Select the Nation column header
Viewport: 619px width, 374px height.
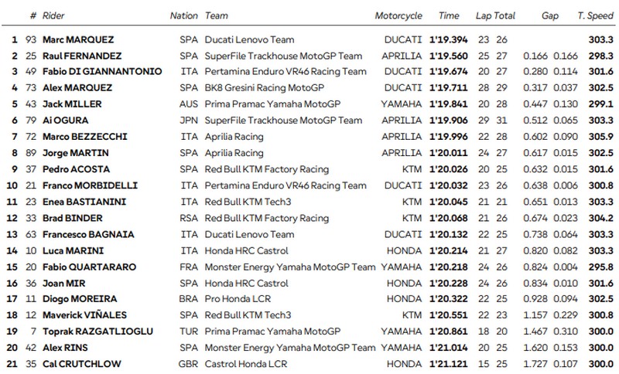(x=183, y=15)
